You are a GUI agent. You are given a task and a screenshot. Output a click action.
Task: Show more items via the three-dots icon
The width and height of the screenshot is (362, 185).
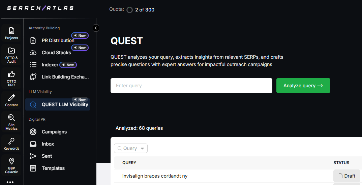(10, 182)
